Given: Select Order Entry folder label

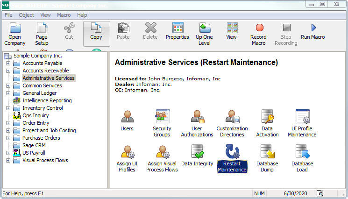Looking at the screenshot, I should 36,123.
